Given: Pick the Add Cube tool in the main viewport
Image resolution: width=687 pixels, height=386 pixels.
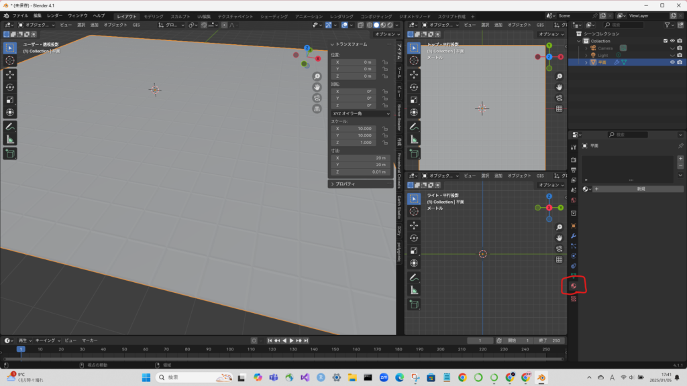Looking at the screenshot, I should click(x=10, y=153).
